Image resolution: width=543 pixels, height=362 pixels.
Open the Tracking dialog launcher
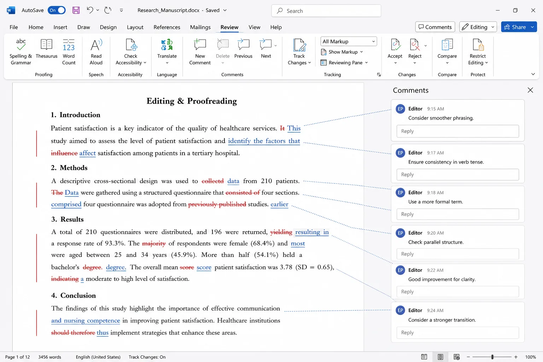379,75
